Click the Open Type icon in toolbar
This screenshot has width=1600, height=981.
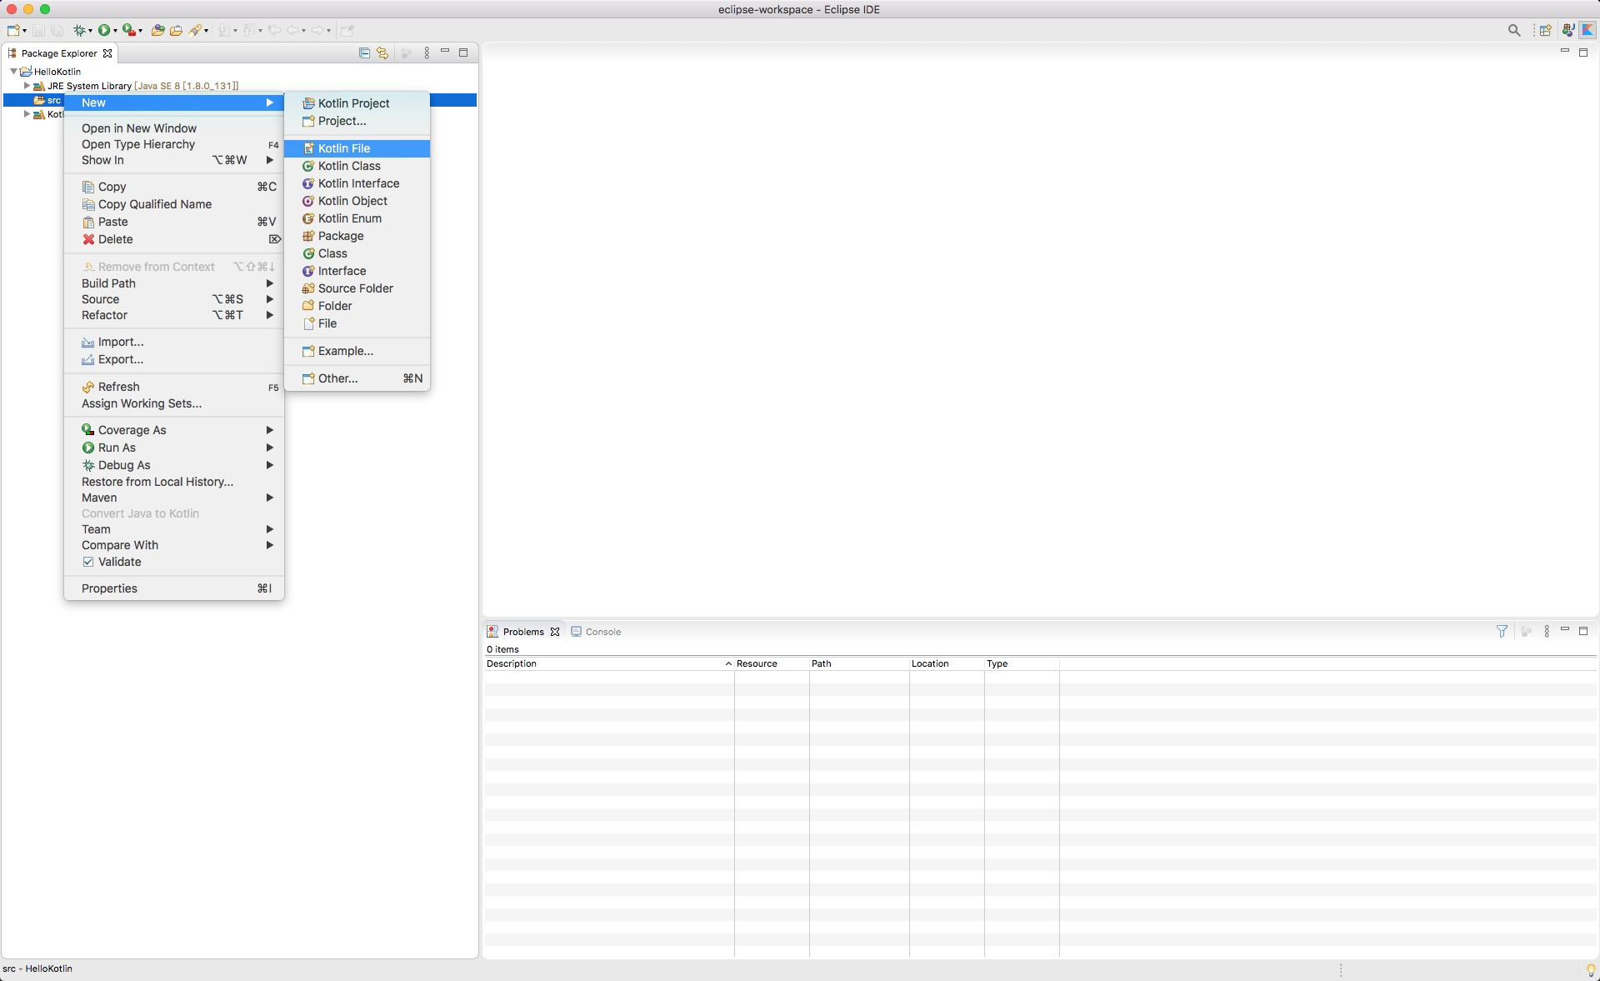[x=157, y=30]
